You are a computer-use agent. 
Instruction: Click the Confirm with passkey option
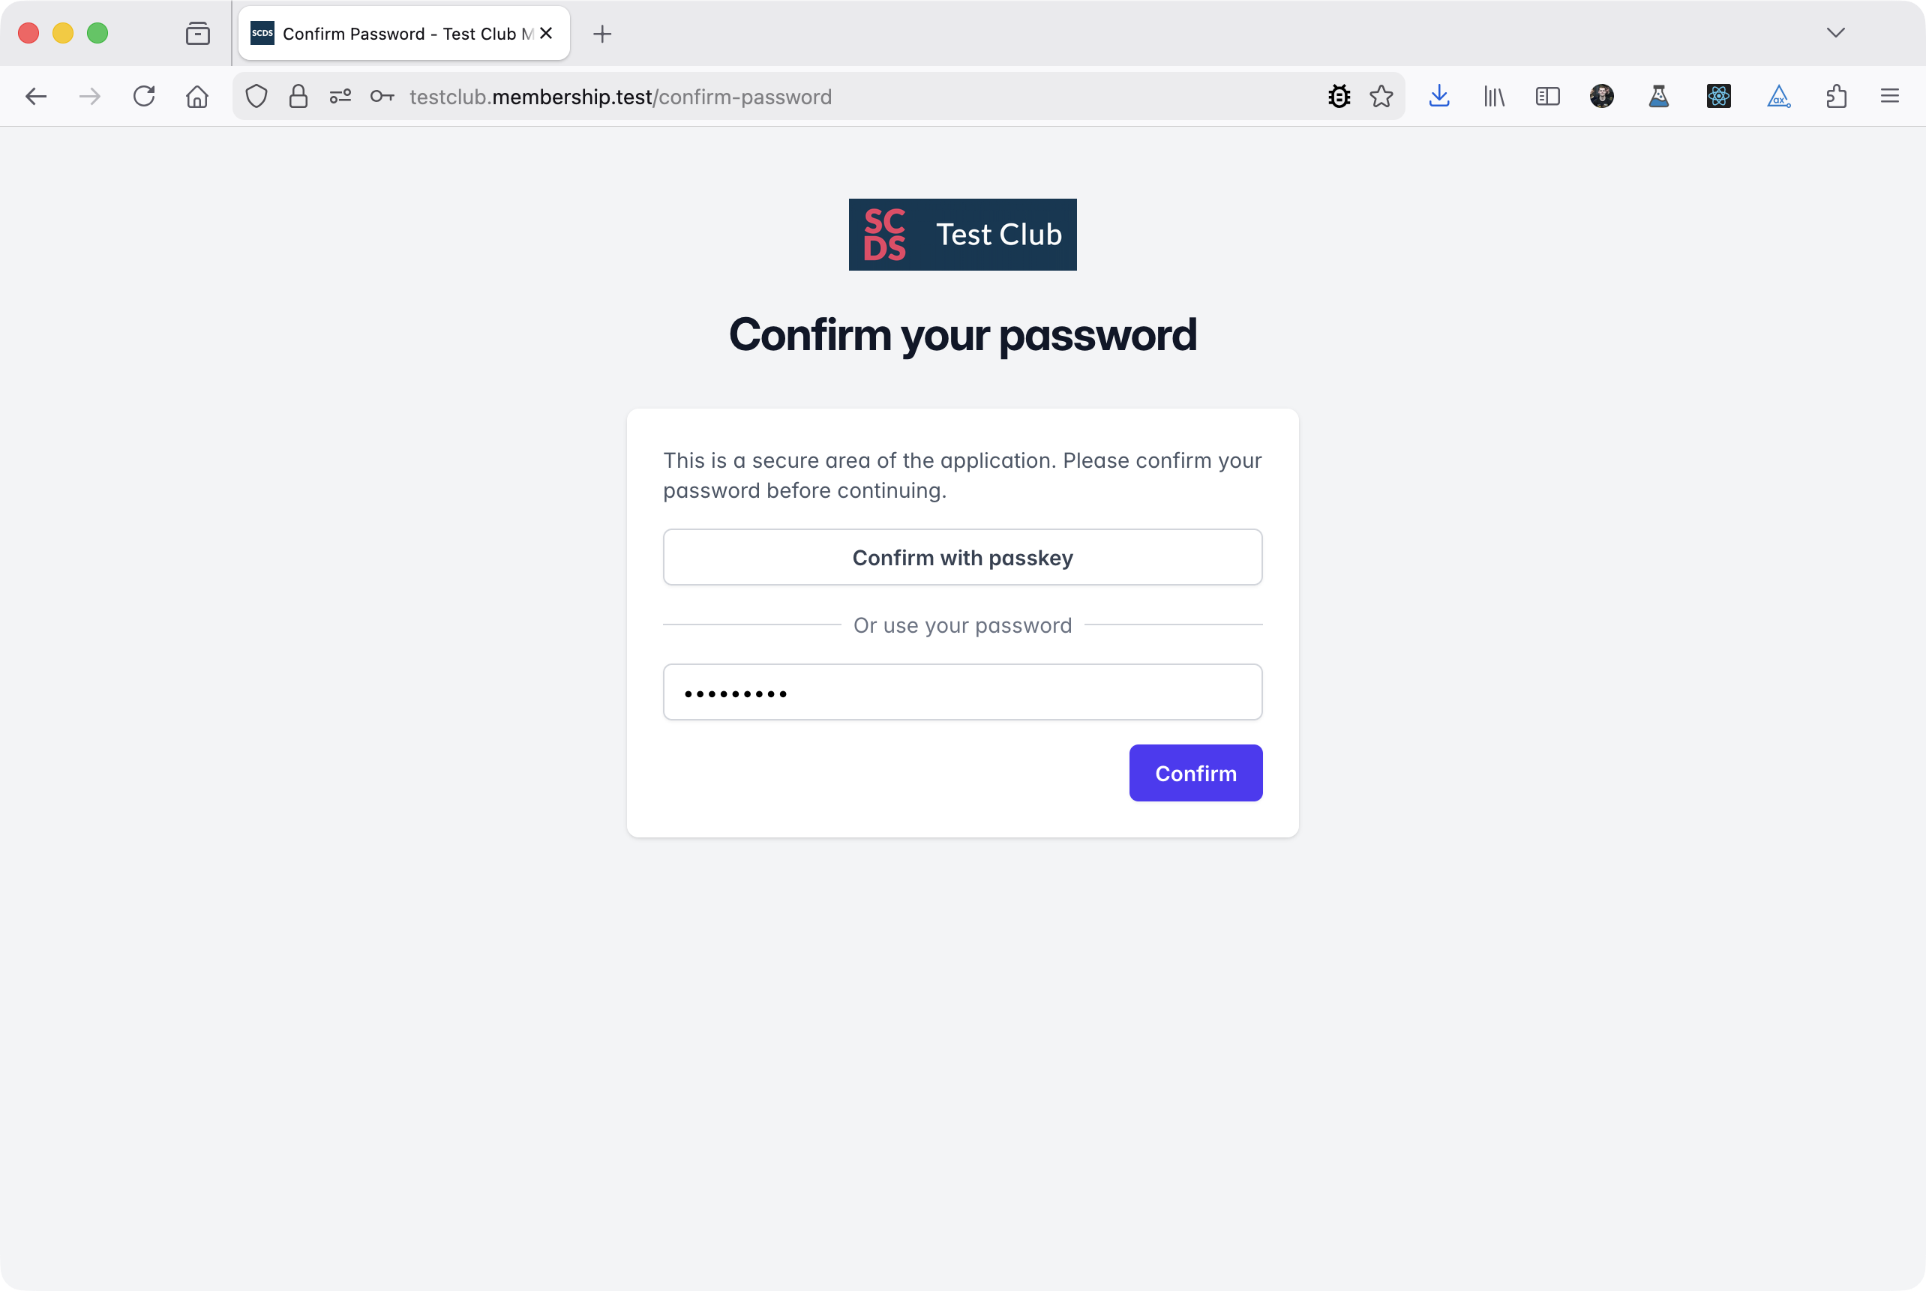click(x=961, y=556)
